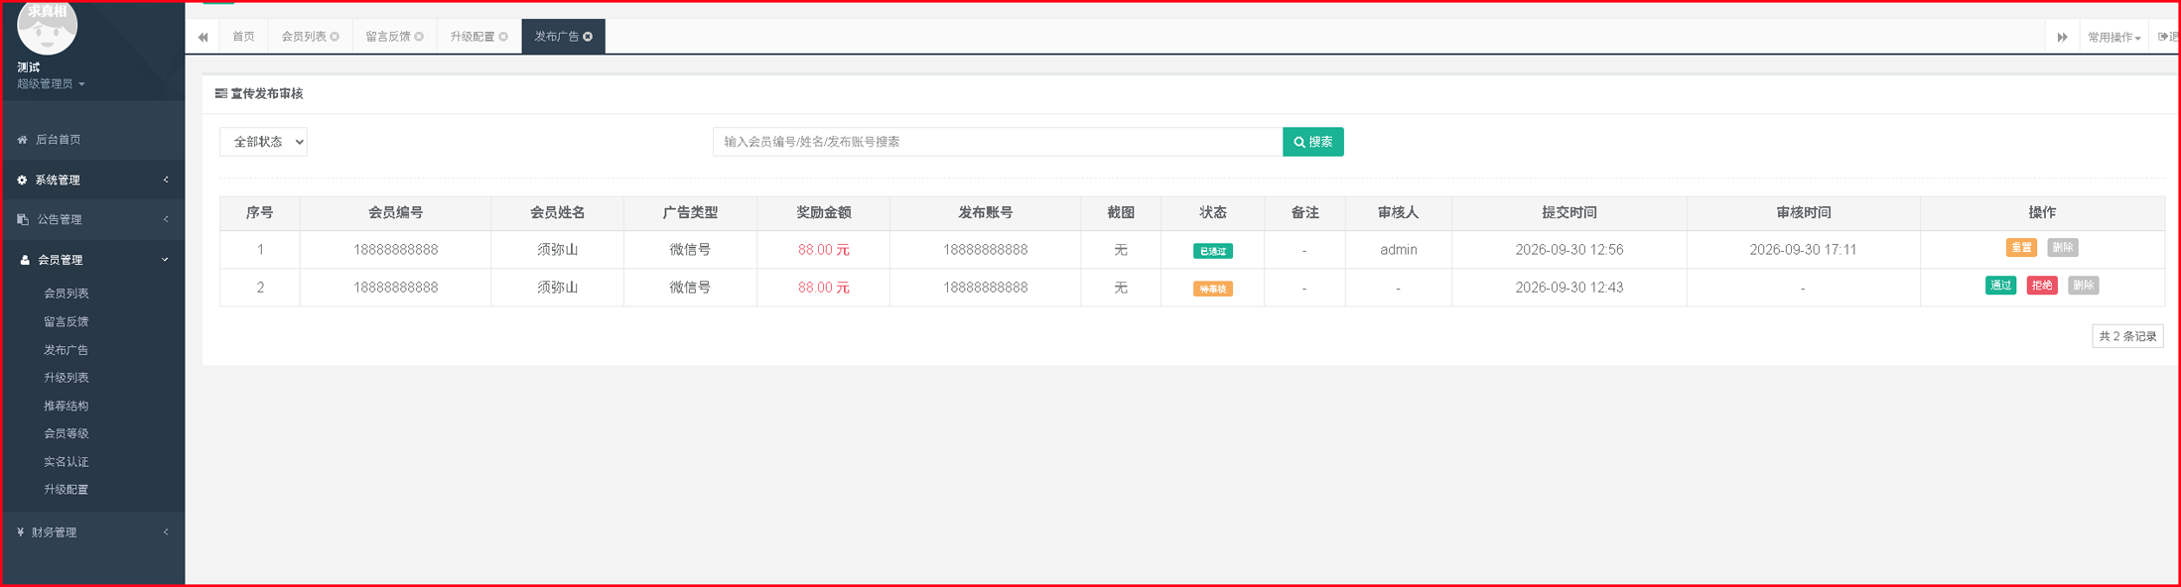
Task: Open 会员等级 in the sidebar
Action: 67,433
